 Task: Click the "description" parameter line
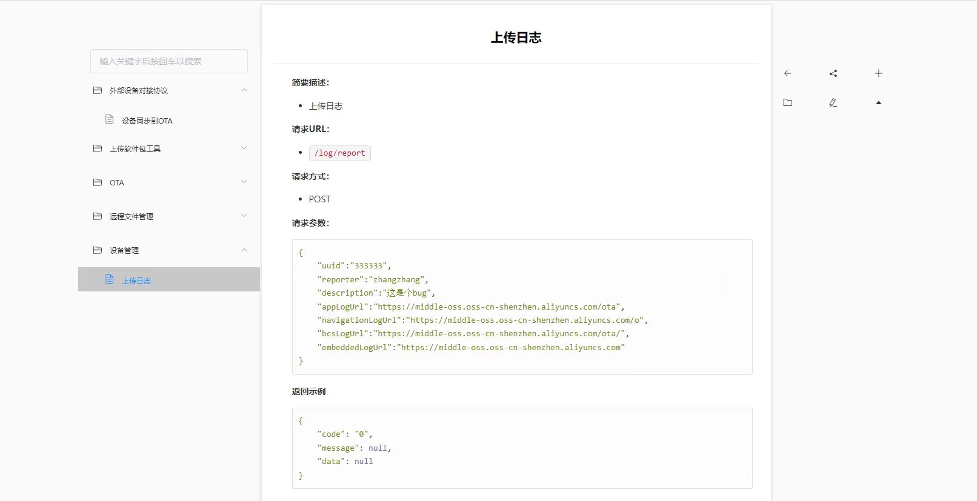[x=376, y=293]
